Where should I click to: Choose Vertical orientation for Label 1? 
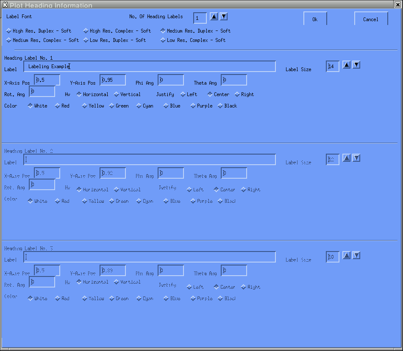tap(127, 94)
